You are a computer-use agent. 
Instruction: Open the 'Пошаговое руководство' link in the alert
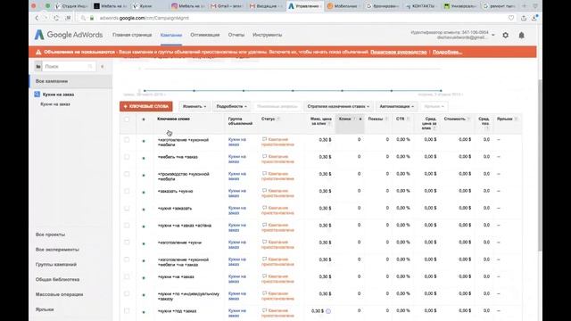pyautogui.click(x=399, y=52)
